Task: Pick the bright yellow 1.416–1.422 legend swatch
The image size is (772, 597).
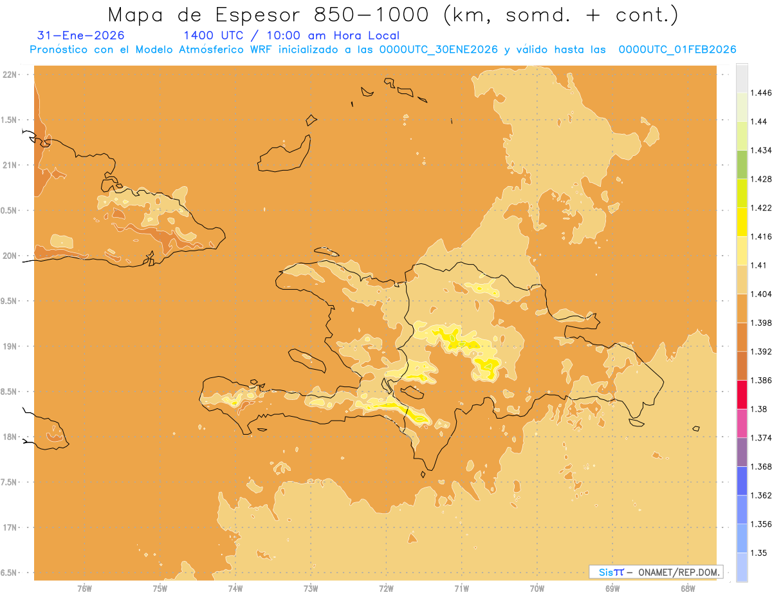Action: point(742,222)
